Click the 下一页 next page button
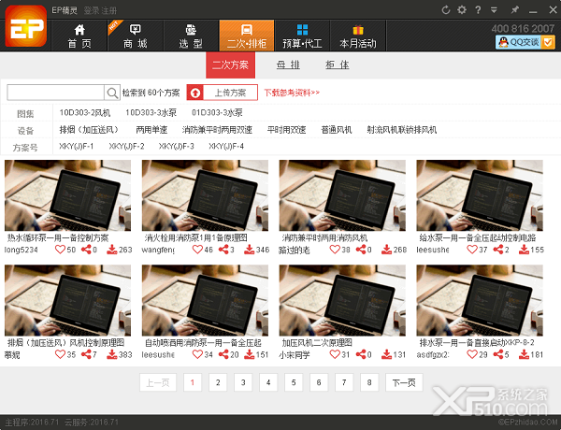This screenshot has height=430, width=561. 404,382
